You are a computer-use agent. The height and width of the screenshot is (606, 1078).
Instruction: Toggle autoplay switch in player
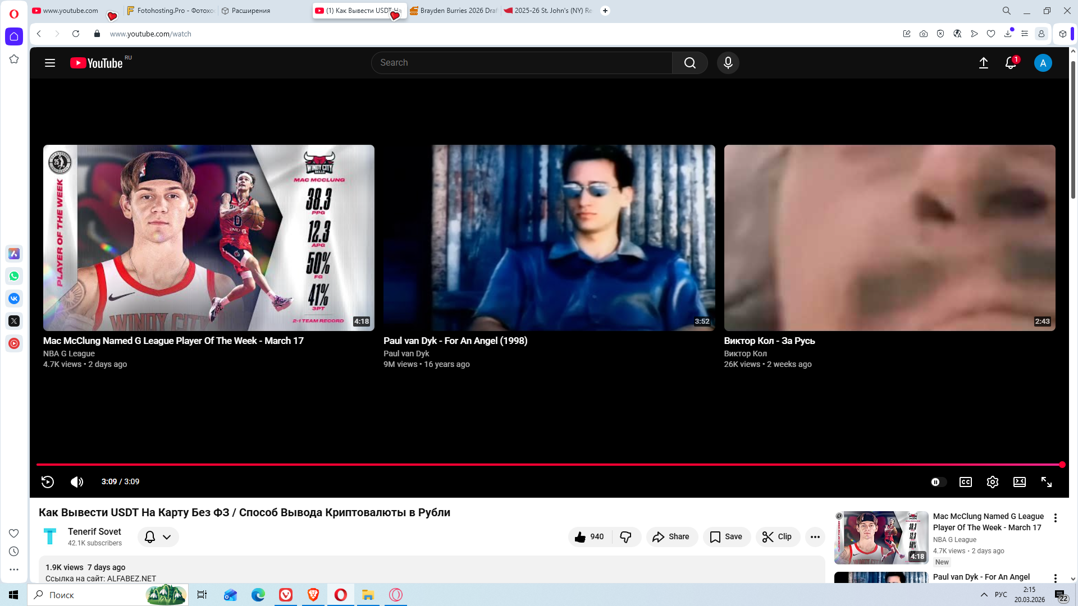938,482
